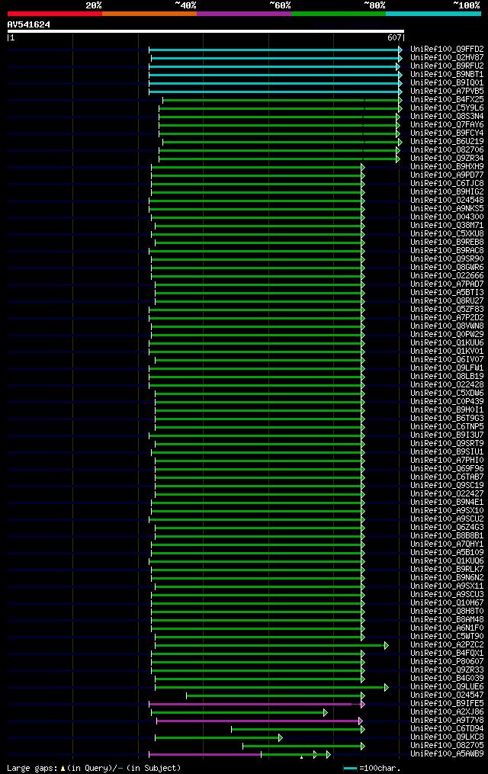The width and height of the screenshot is (488, 774).
Task: Click the UniRef100_B9HXH9 label
Action: click(x=447, y=166)
